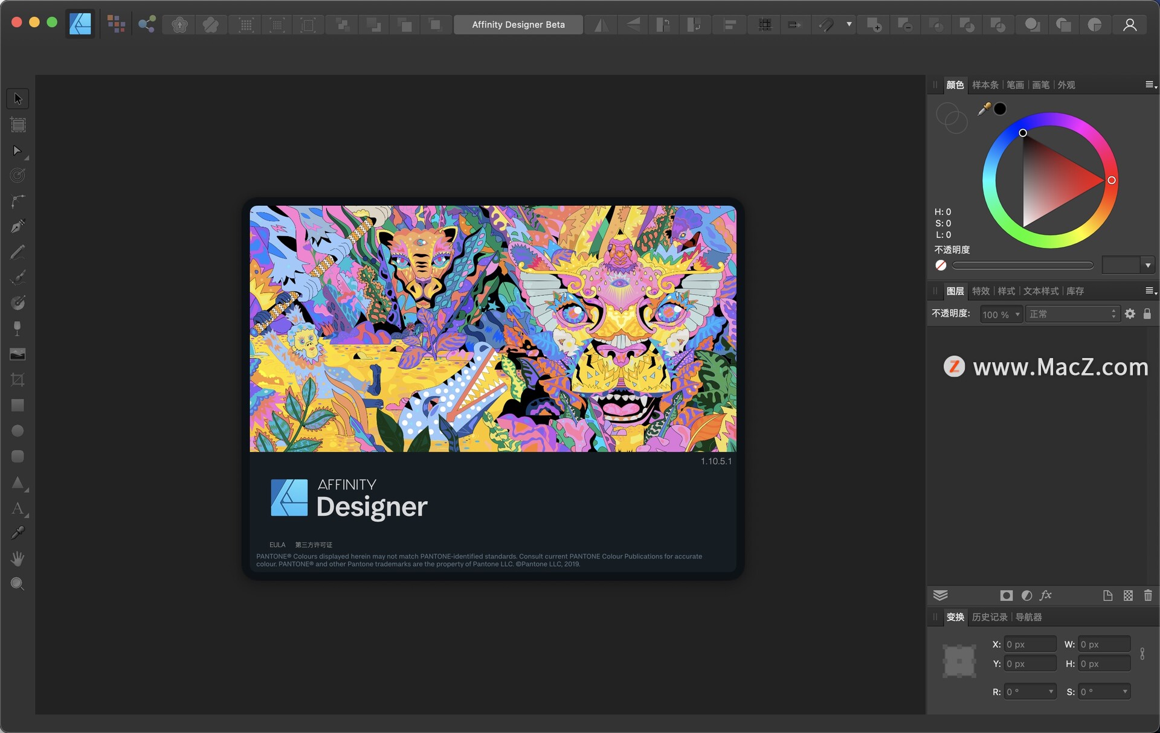The width and height of the screenshot is (1160, 733).
Task: Select the Pen tool
Action: [x=18, y=226]
